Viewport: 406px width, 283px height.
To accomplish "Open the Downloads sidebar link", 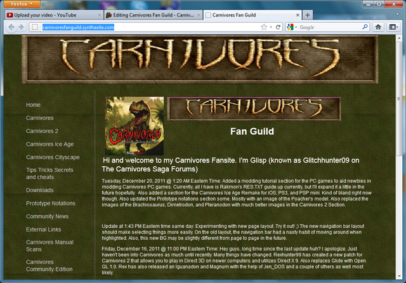I will [39, 190].
